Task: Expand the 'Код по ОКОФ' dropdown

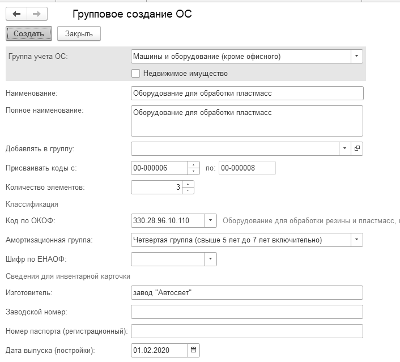Action: (x=211, y=220)
